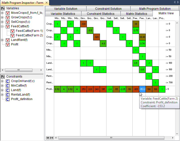The width and height of the screenshot is (180, 141).
Task: Click the MinCattle constraint C icon
Action: click(x=8, y=86)
